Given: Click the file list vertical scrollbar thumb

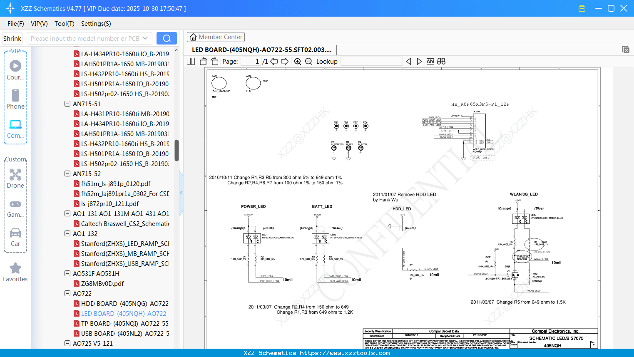Looking at the screenshot, I should click(177, 150).
